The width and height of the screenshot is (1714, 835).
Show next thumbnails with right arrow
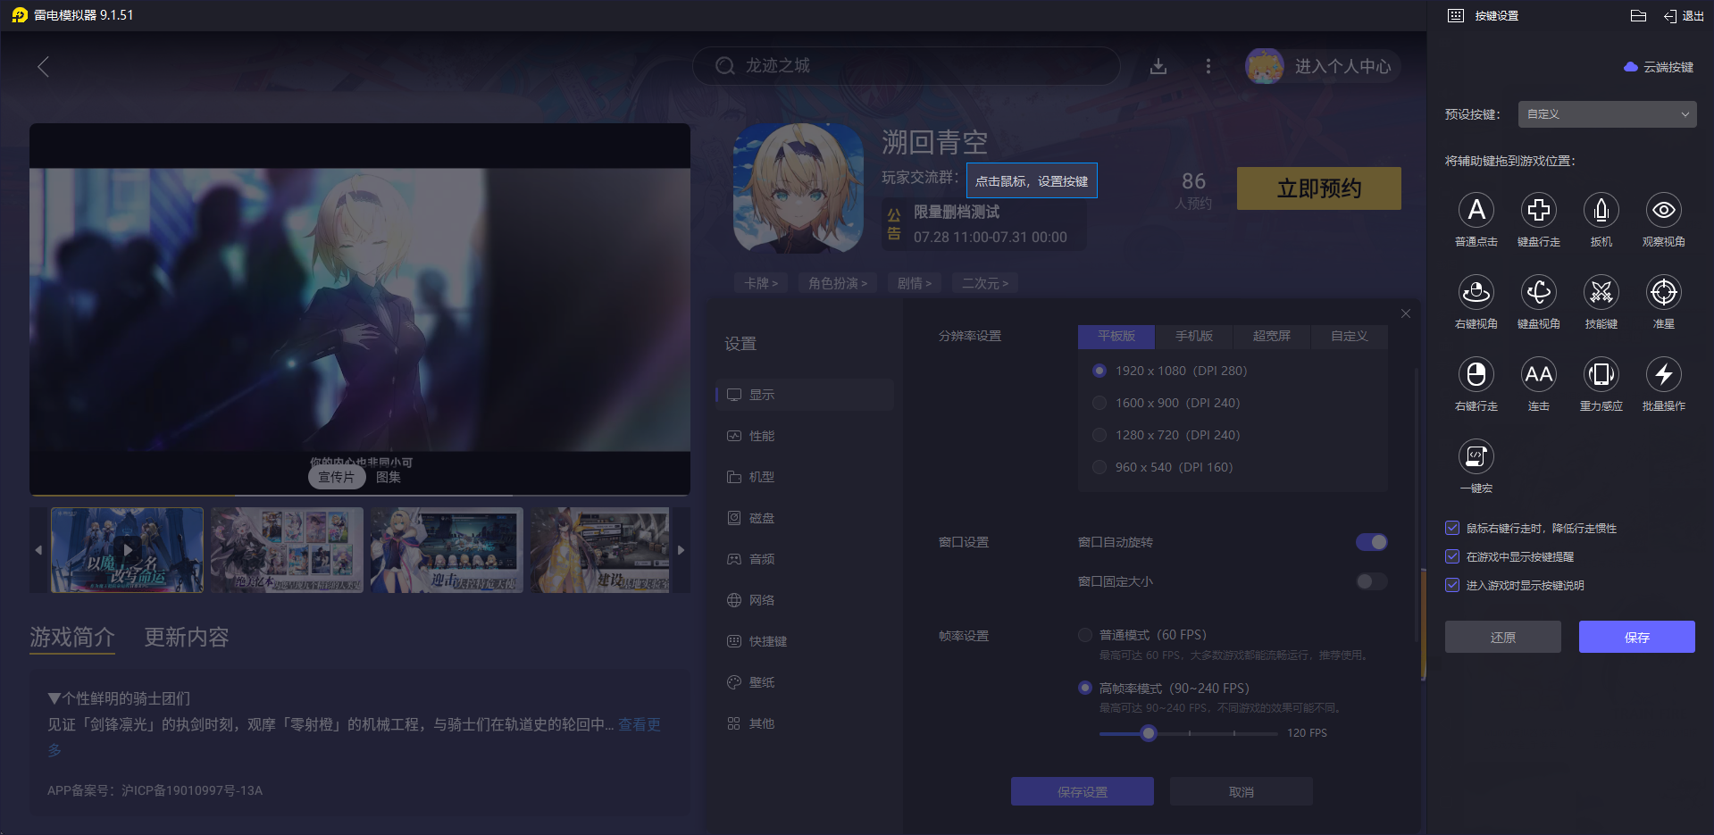681,550
